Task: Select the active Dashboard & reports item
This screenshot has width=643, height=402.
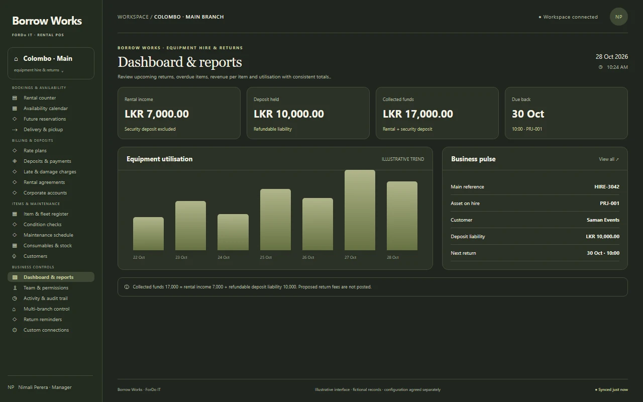Action: point(51,277)
